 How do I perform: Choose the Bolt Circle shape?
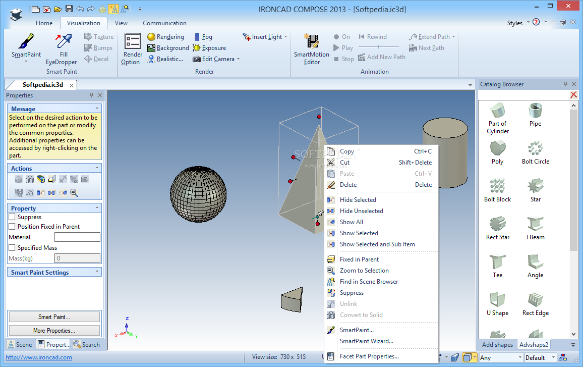tap(536, 152)
